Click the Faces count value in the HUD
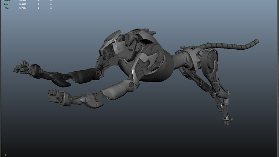 click(x=22, y=1)
